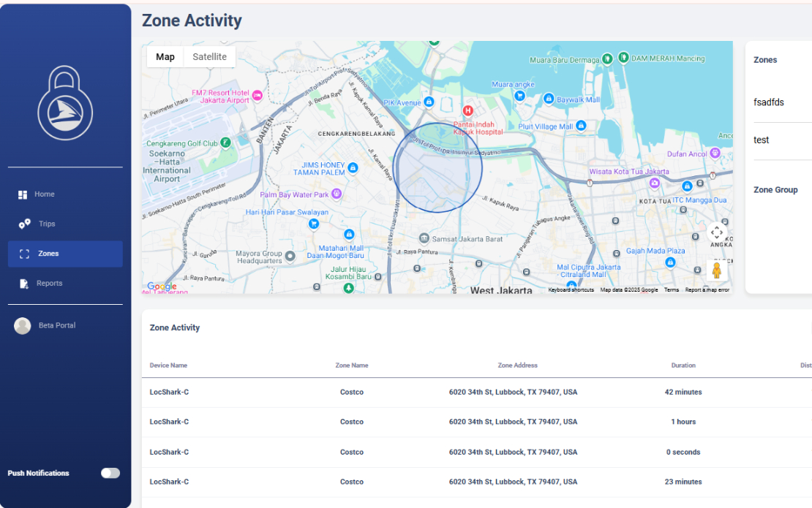Click LocShark-C in 42 minutes row
812x508 pixels.
coord(169,392)
